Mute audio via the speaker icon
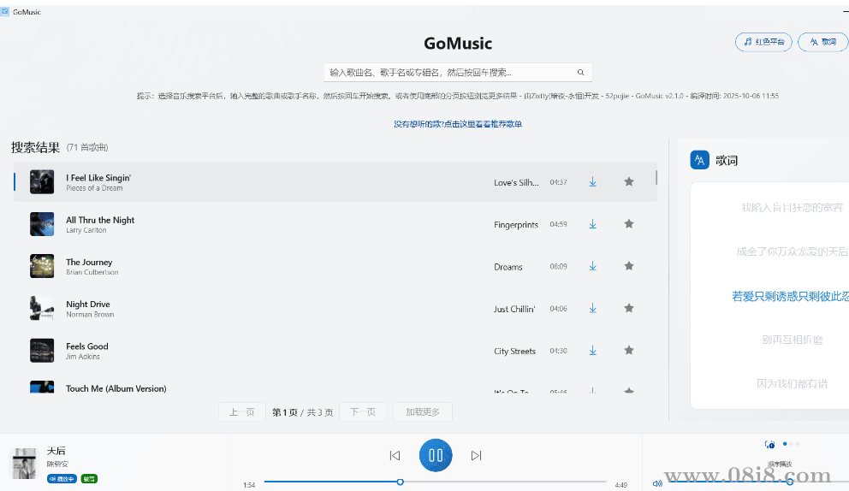849x491 pixels. click(657, 483)
